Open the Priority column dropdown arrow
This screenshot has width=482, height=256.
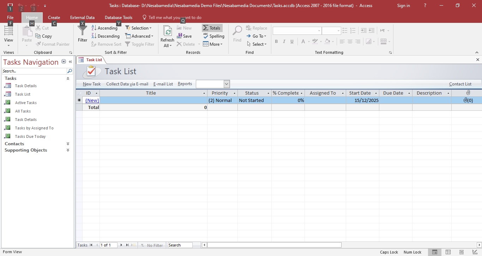234,93
